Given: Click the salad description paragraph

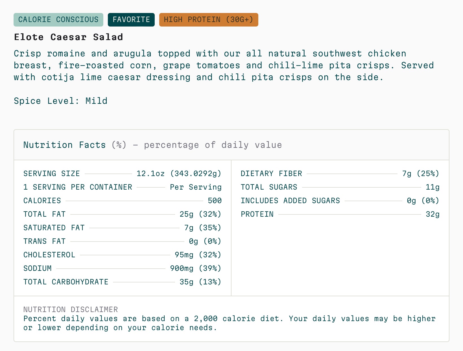Looking at the screenshot, I should tap(224, 65).
